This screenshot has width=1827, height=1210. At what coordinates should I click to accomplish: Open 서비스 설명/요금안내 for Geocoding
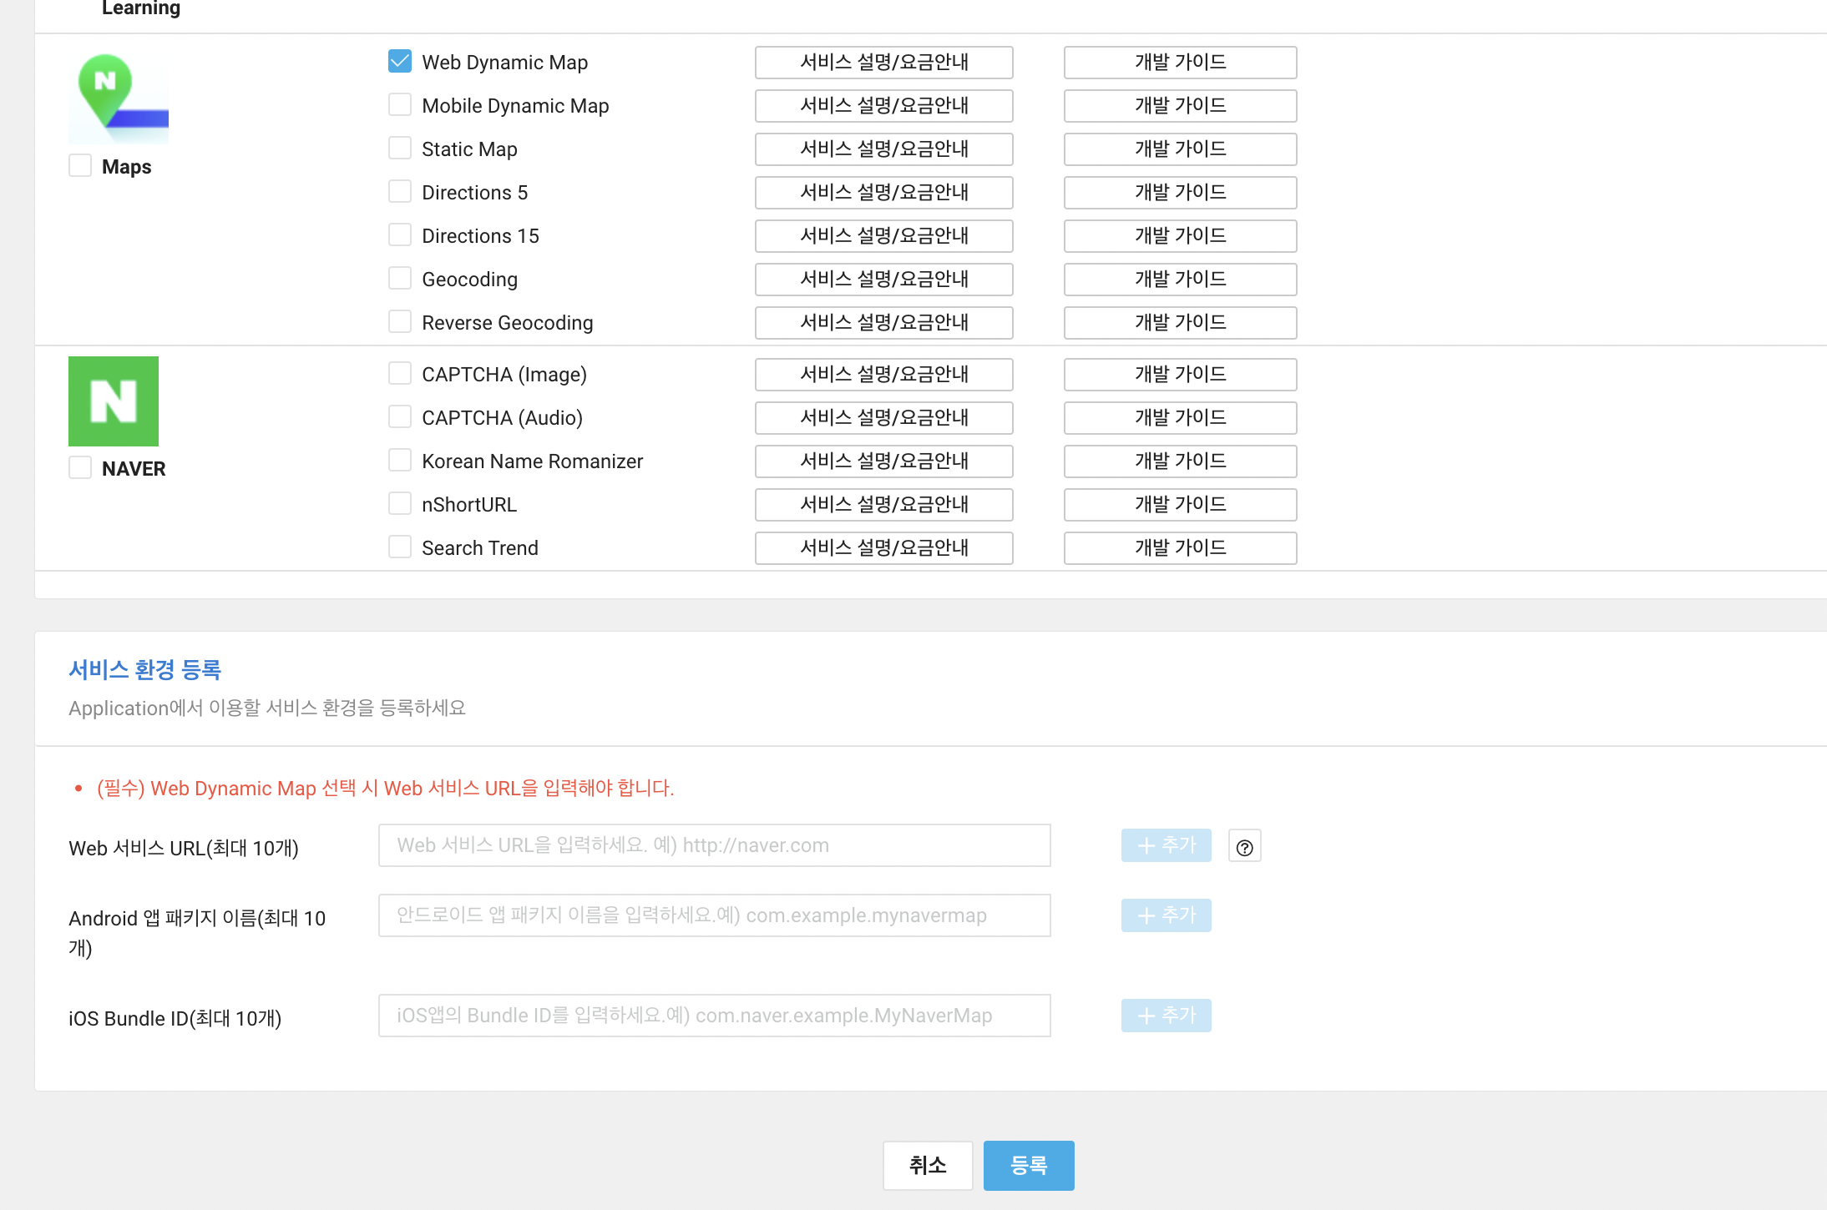click(x=884, y=280)
